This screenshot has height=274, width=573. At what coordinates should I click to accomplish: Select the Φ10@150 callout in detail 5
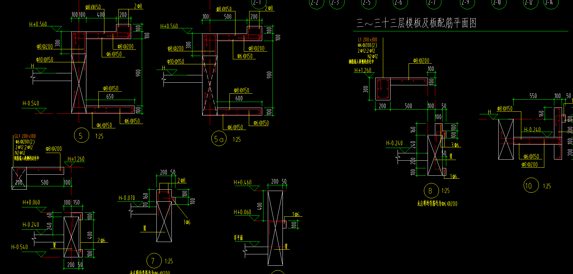(x=45, y=60)
